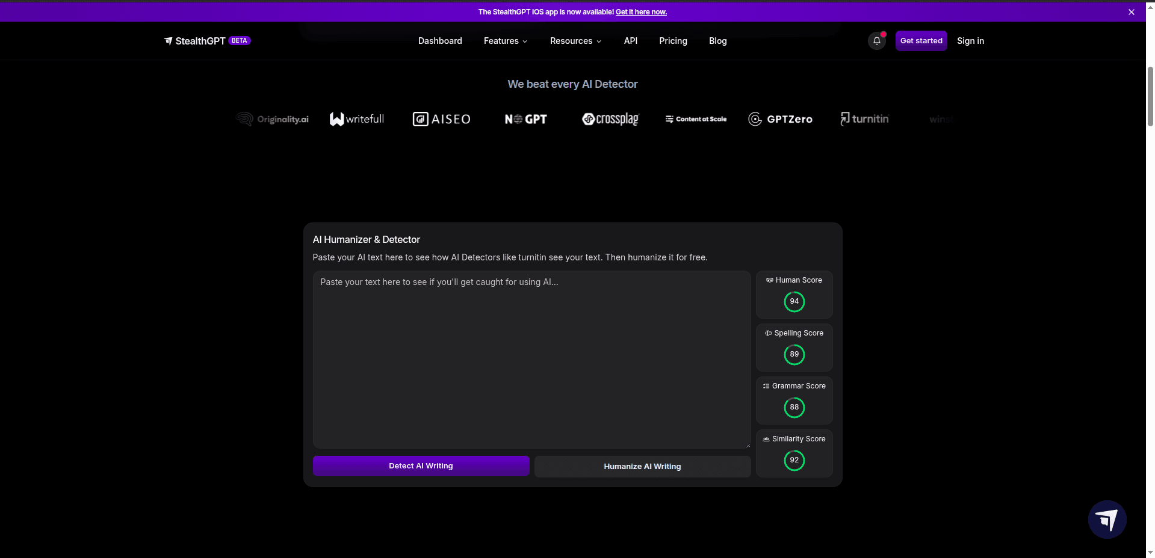Open the Blog nav item
Viewport: 1155px width, 558px height.
click(x=718, y=41)
